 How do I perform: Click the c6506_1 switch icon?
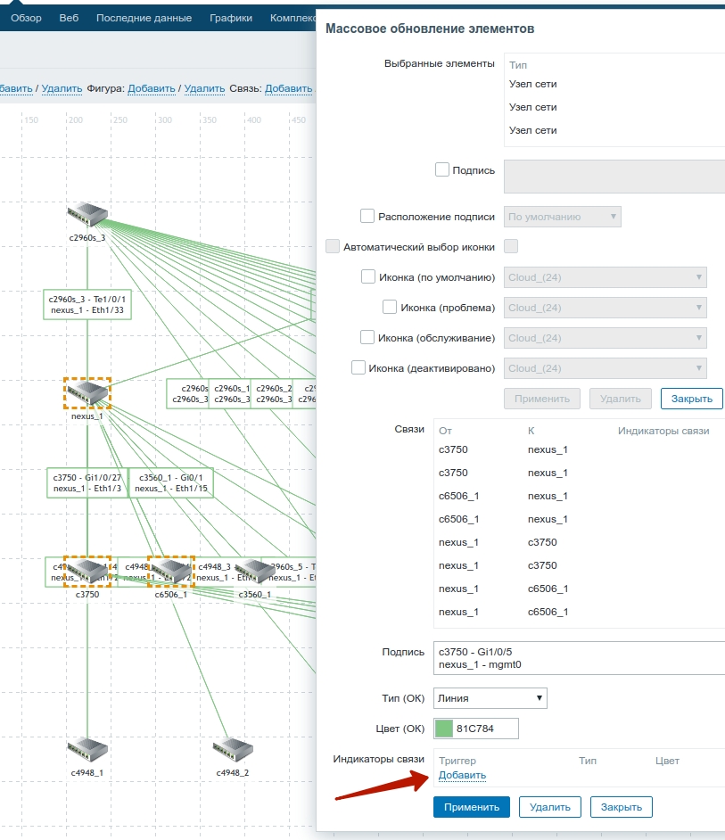point(170,571)
